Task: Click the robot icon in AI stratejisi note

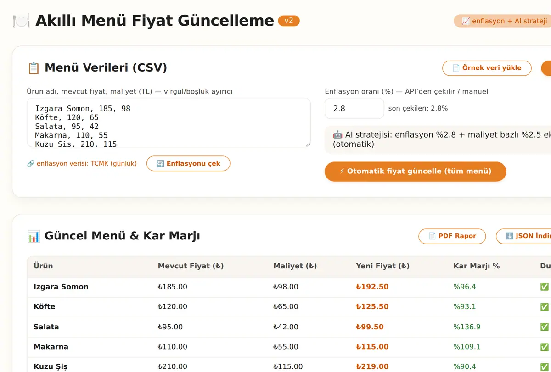Action: [337, 135]
